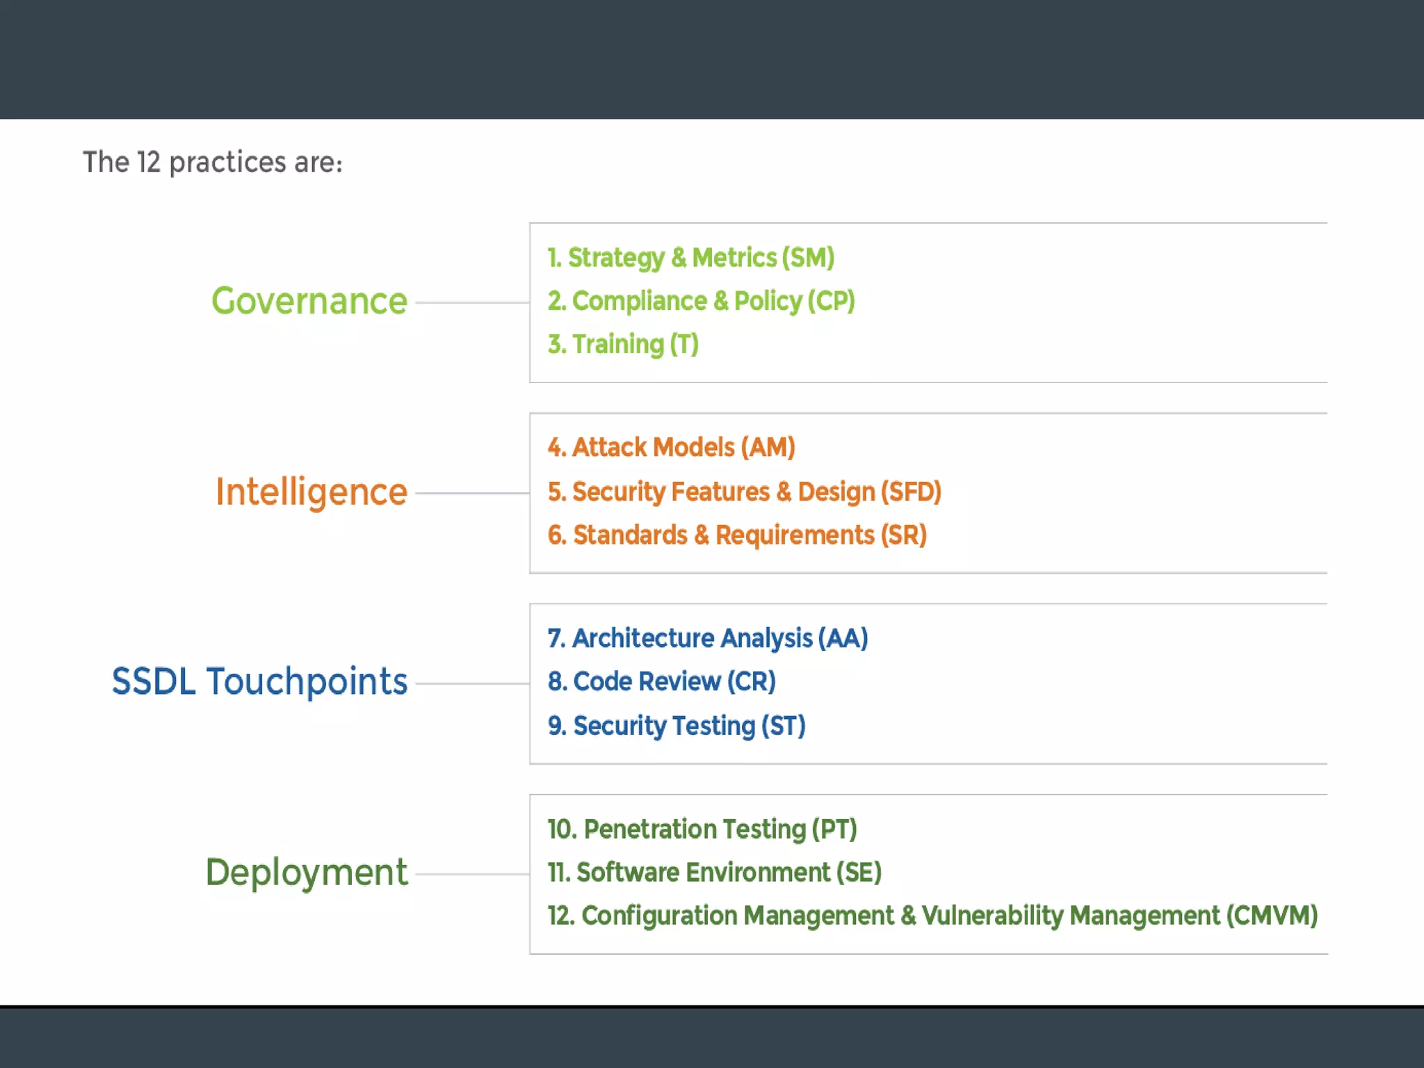Image resolution: width=1424 pixels, height=1068 pixels.
Task: Click 'The 12 practices are:' heading
Action: pyautogui.click(x=213, y=163)
